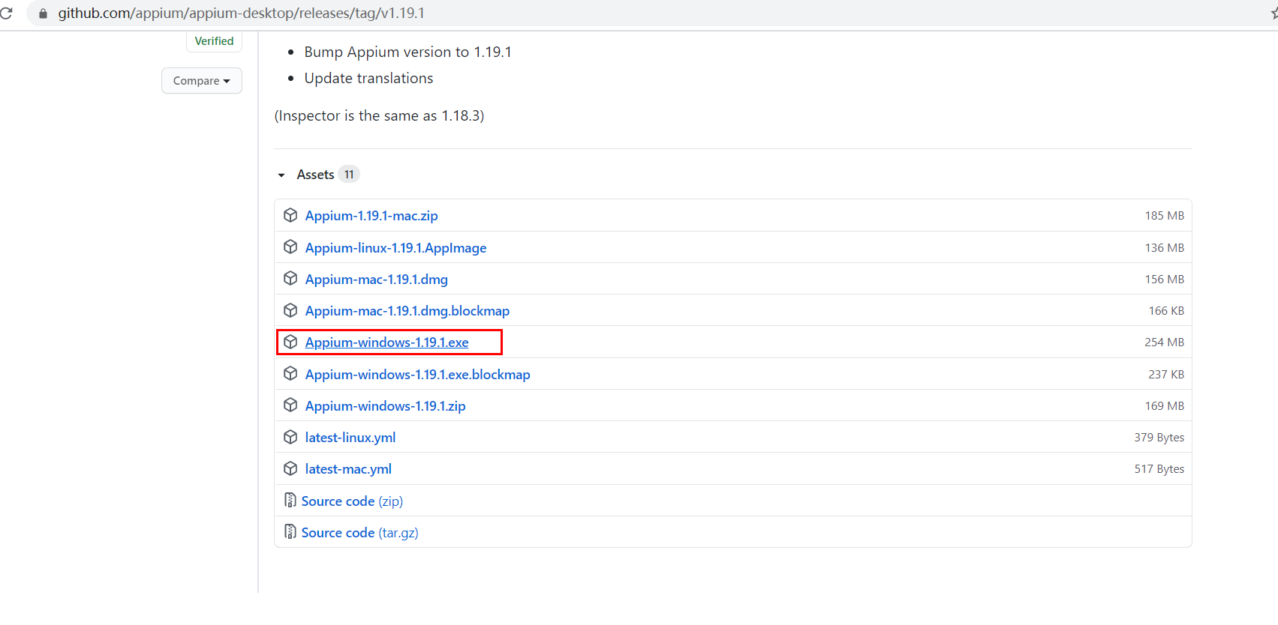The image size is (1278, 625).
Task: Click the zip file icon beside Source code (tar.gz)
Action: 290,531
